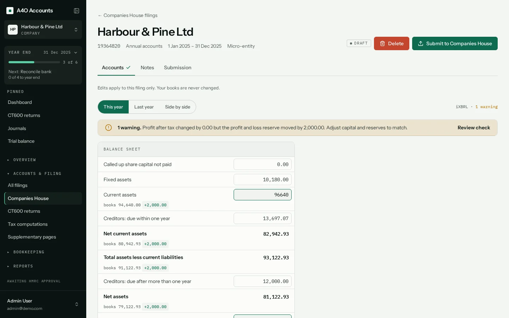The width and height of the screenshot is (509, 318).
Task: Click Creditors due after more than one year field
Action: (263, 281)
